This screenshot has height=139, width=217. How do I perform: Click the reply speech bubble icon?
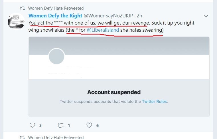point(33,125)
